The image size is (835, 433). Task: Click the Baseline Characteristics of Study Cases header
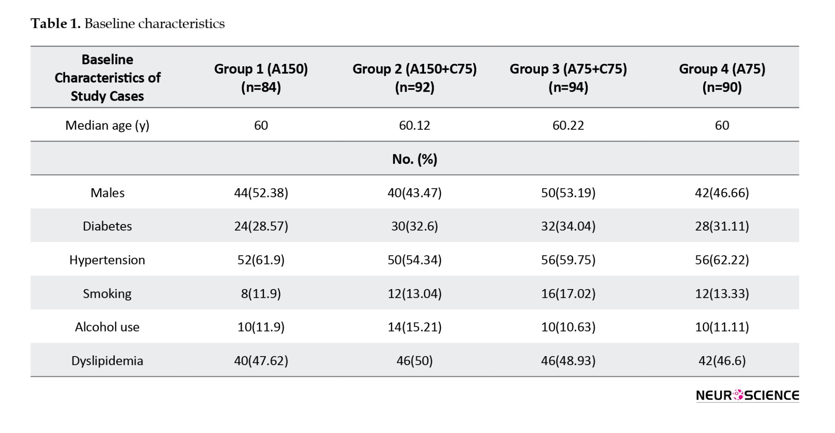(107, 78)
